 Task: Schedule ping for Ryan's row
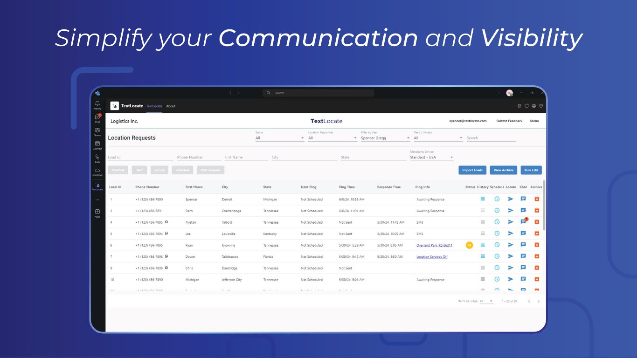(x=497, y=245)
